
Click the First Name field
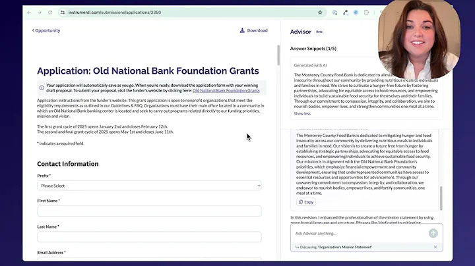pos(149,211)
